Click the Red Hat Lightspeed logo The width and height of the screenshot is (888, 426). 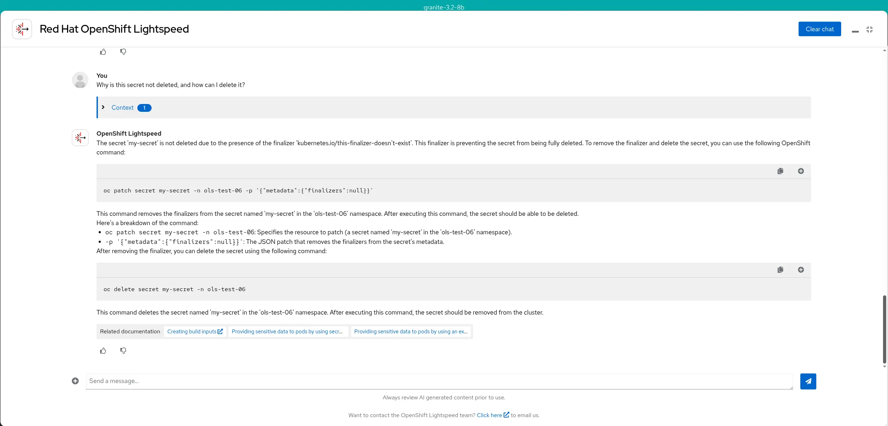pyautogui.click(x=22, y=29)
